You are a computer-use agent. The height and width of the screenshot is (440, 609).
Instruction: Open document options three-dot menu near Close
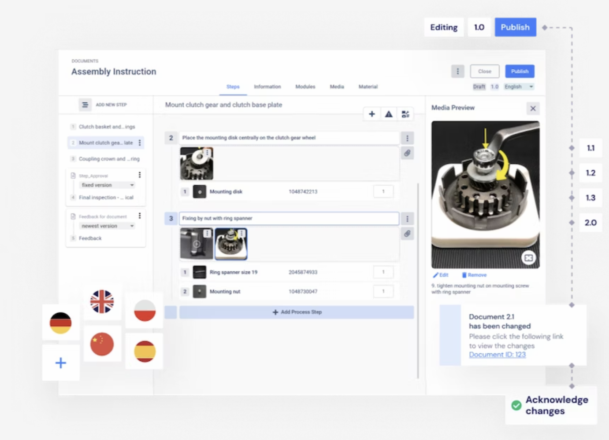point(457,71)
